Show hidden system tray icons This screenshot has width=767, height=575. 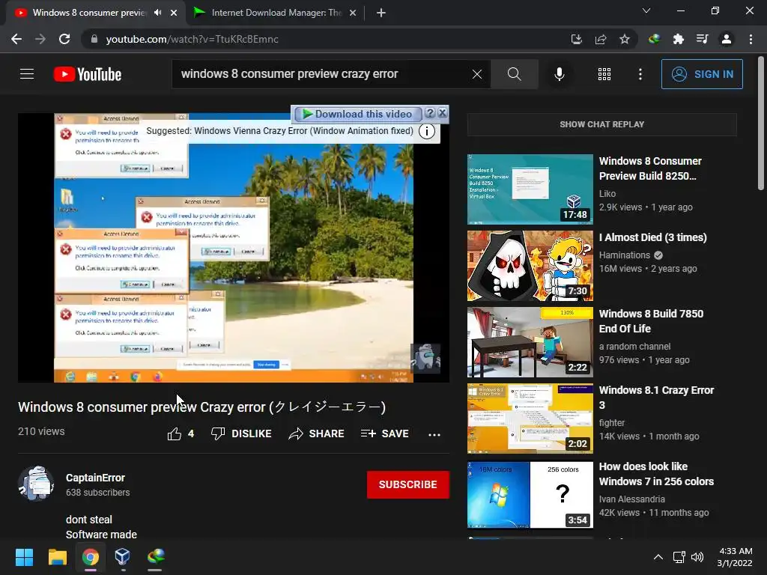658,557
